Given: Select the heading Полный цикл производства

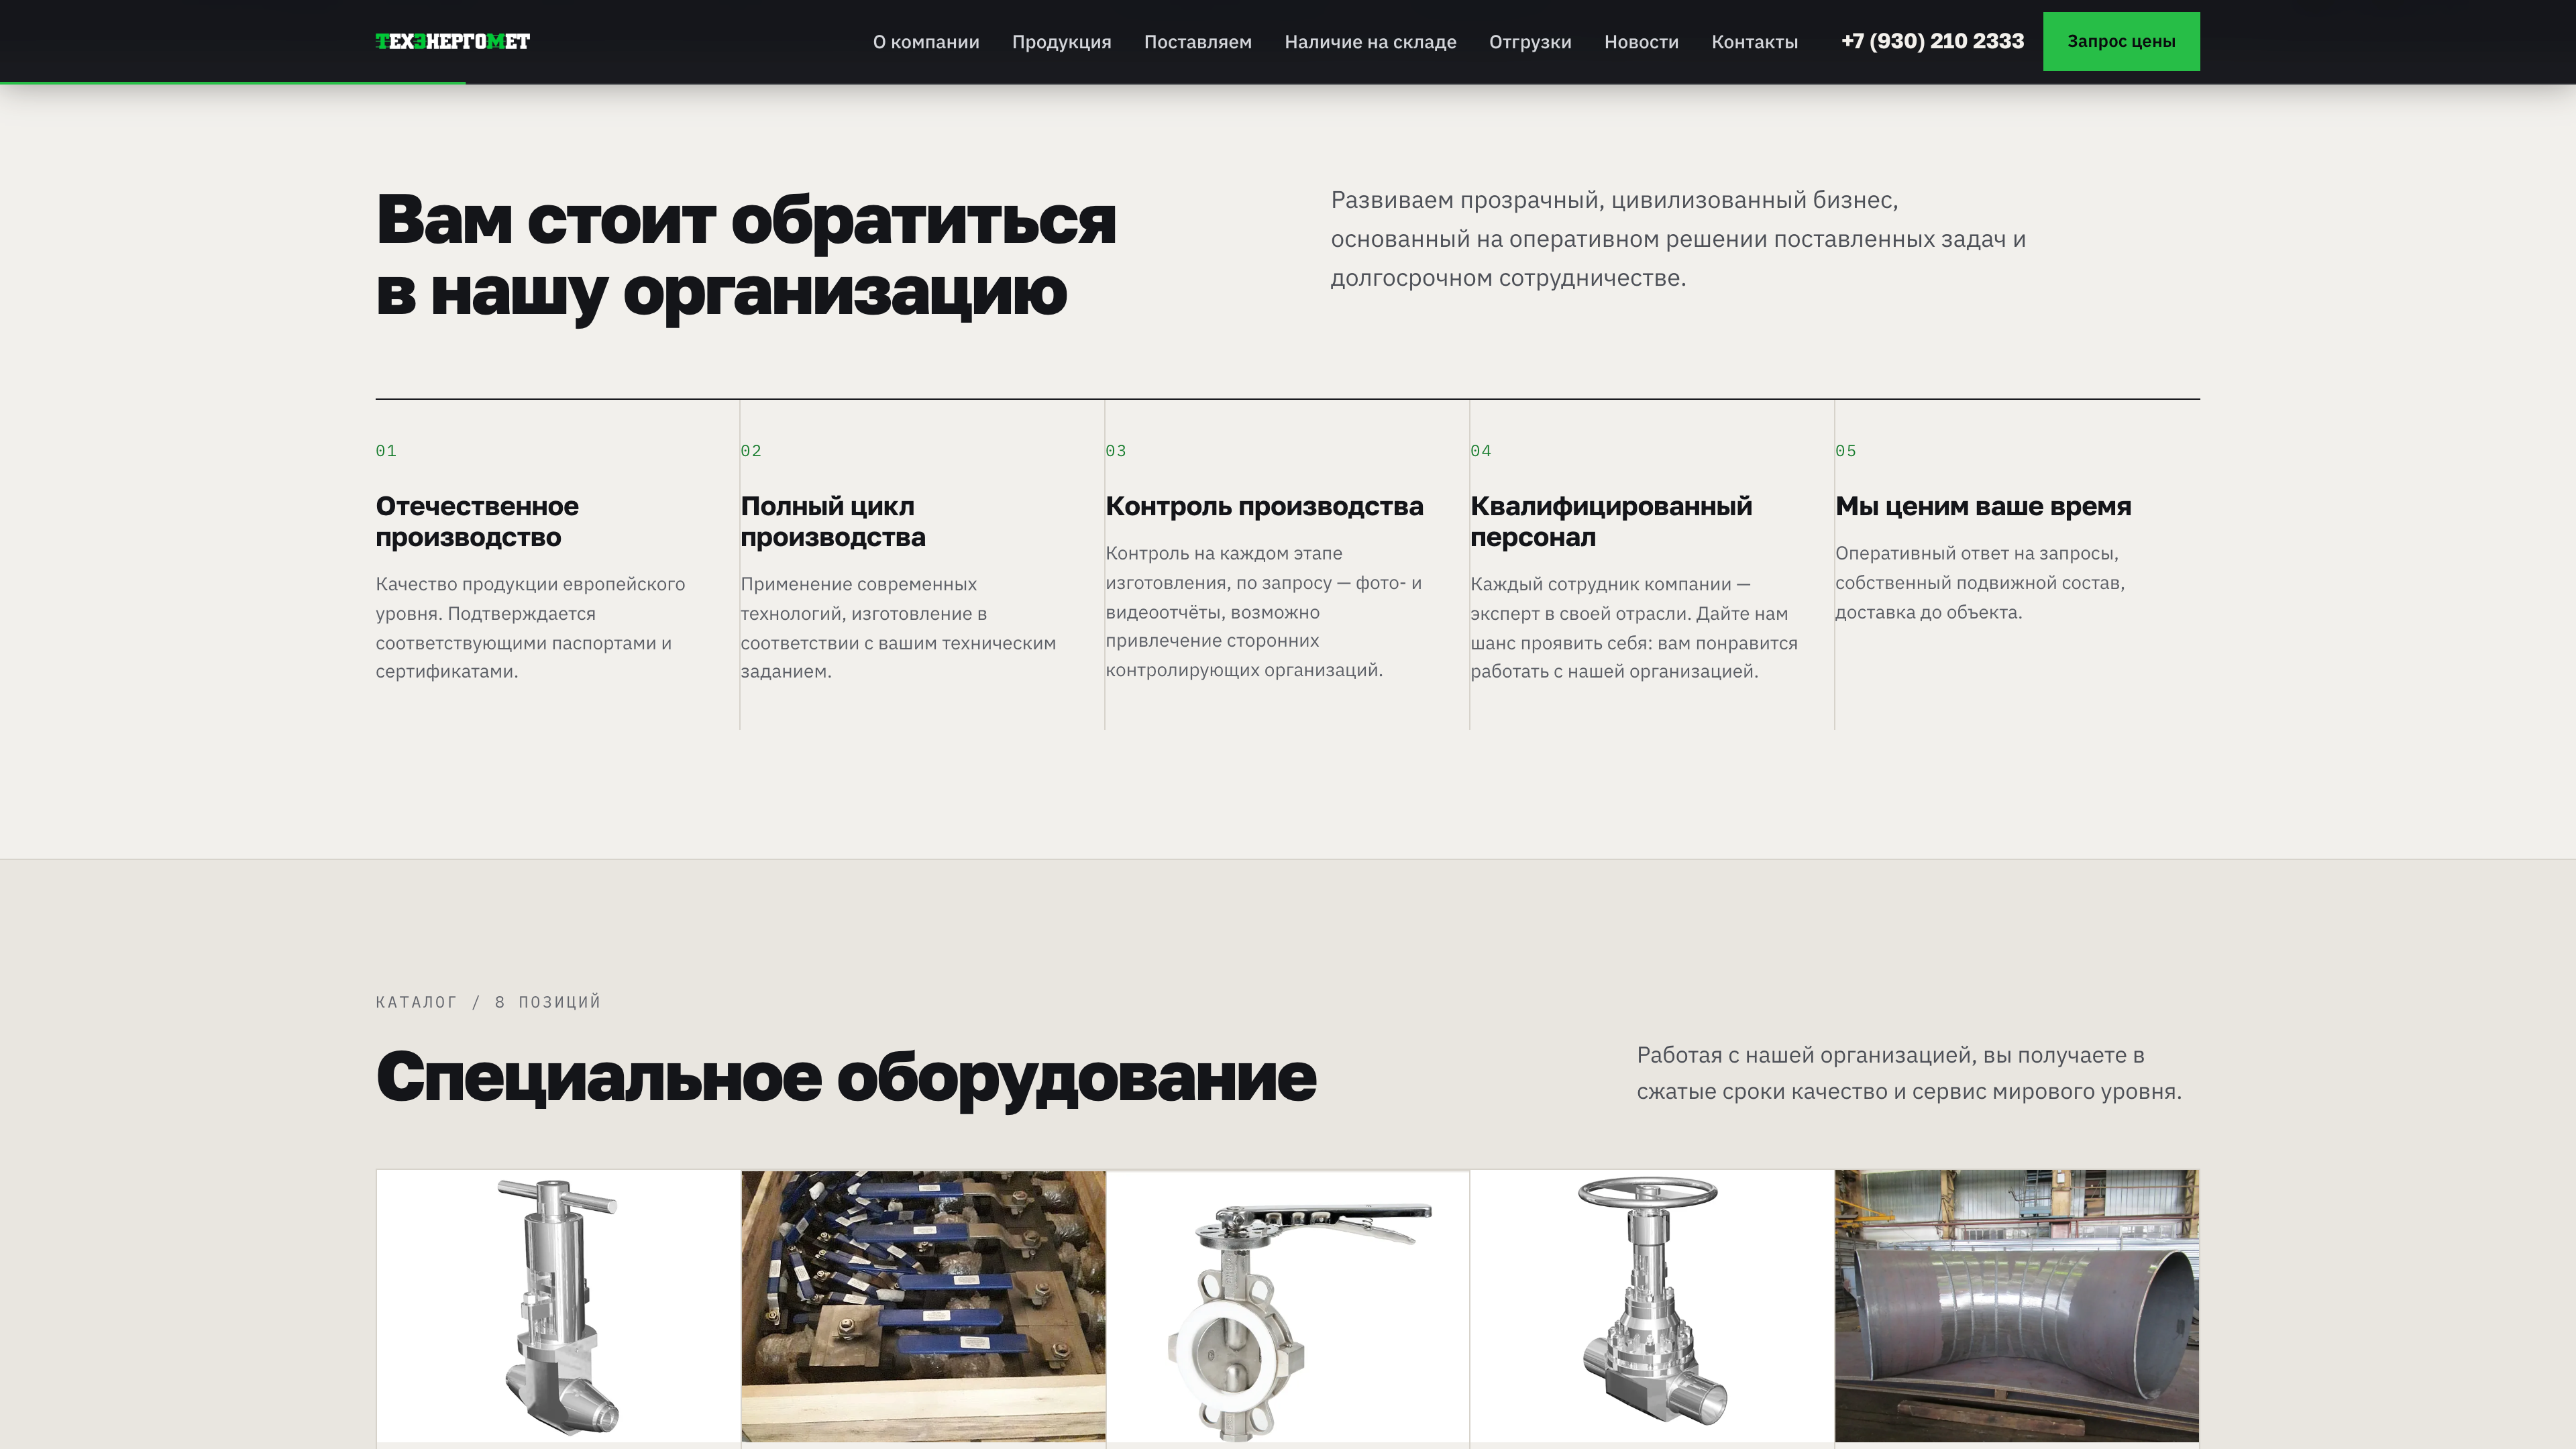Looking at the screenshot, I should [x=832, y=521].
